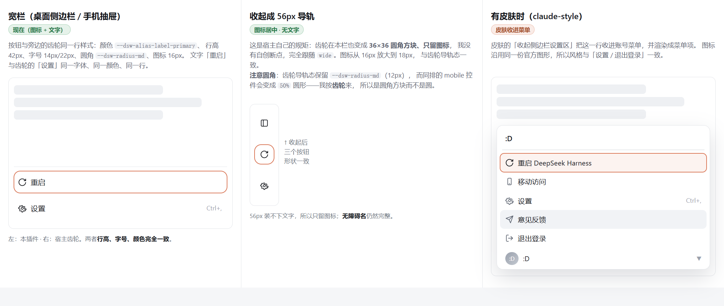Click the 皮肤收进菜单 orange badge
The width and height of the screenshot is (724, 306).
pos(513,30)
